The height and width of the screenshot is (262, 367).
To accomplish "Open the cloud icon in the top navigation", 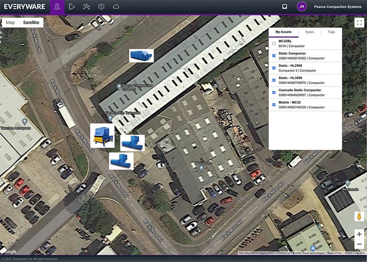I will tap(116, 7).
